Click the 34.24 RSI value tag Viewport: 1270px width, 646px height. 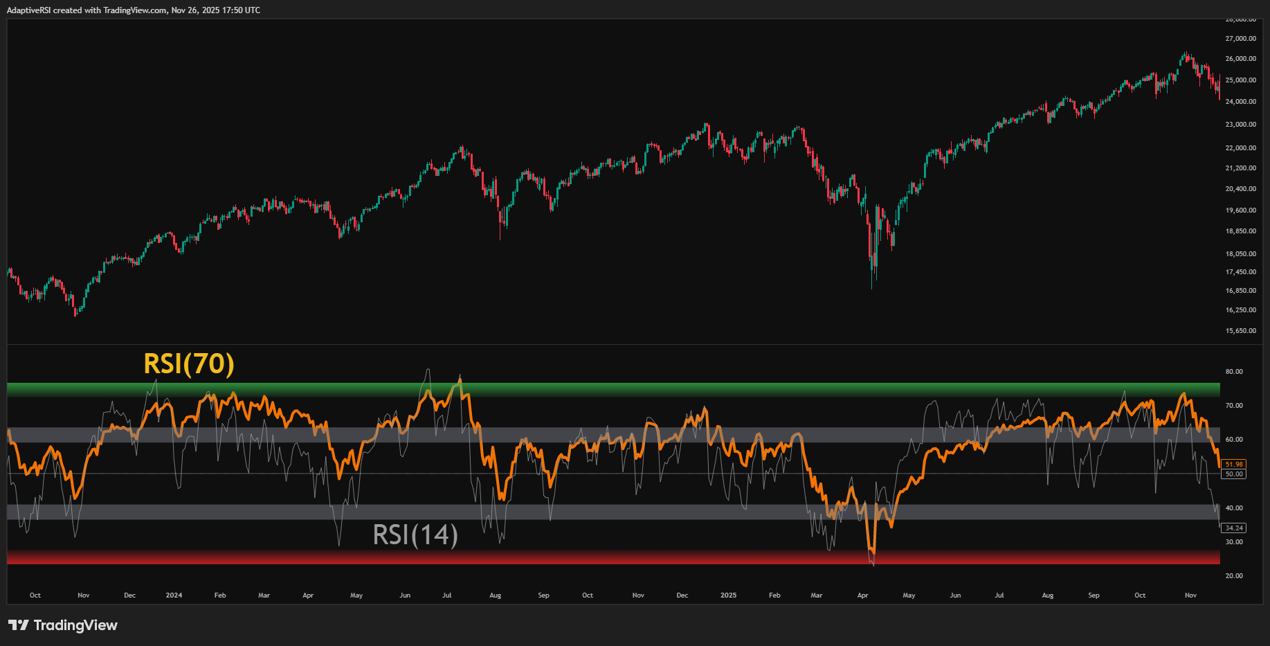pyautogui.click(x=1234, y=528)
